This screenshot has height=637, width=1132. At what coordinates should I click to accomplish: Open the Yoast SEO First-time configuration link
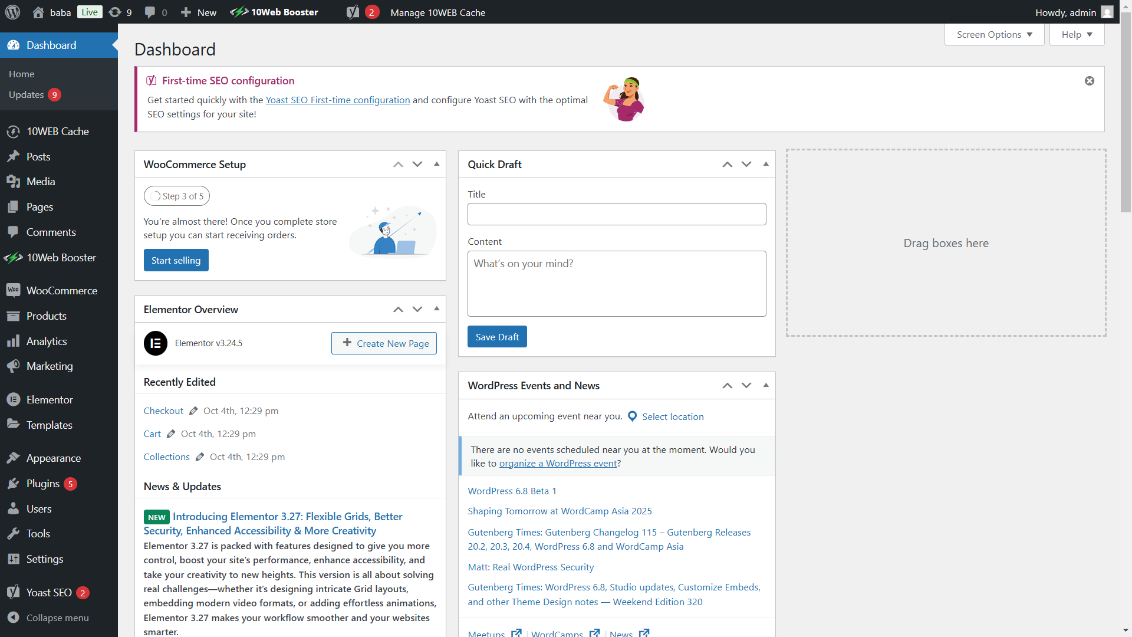pyautogui.click(x=337, y=100)
